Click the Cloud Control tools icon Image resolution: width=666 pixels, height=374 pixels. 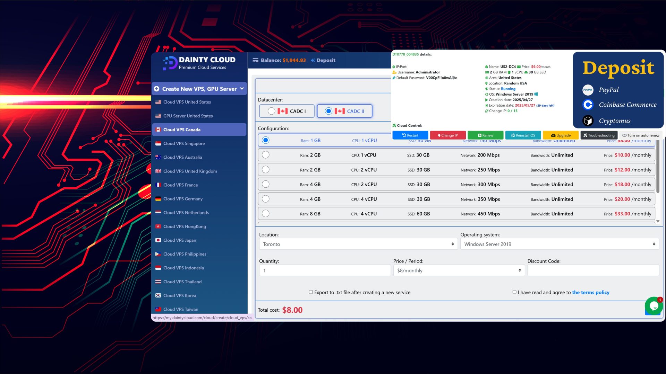(x=394, y=125)
